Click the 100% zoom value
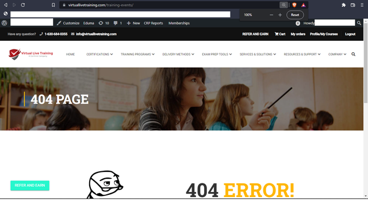This screenshot has height=219, width=368. 248,15
